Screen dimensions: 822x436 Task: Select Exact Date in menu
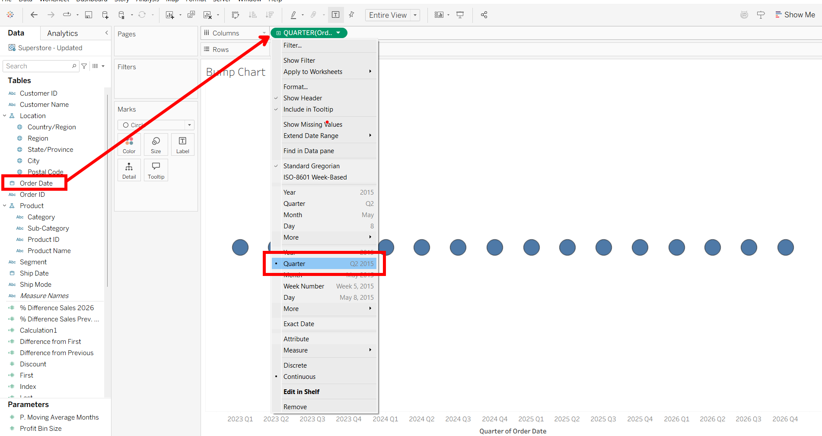point(325,324)
